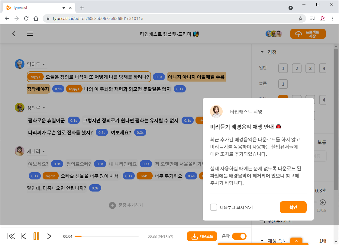Choose 일반 emotion style 3
This screenshot has width=339, height=245.
coord(310,68)
